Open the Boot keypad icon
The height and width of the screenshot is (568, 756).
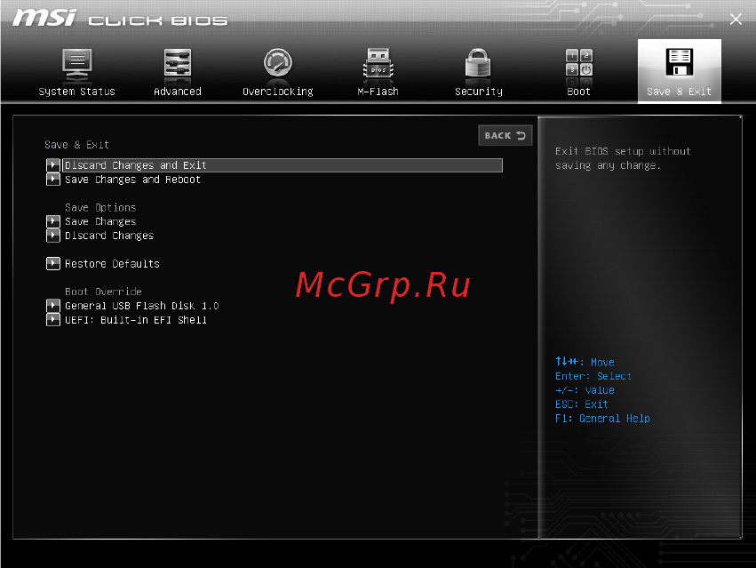[x=579, y=63]
